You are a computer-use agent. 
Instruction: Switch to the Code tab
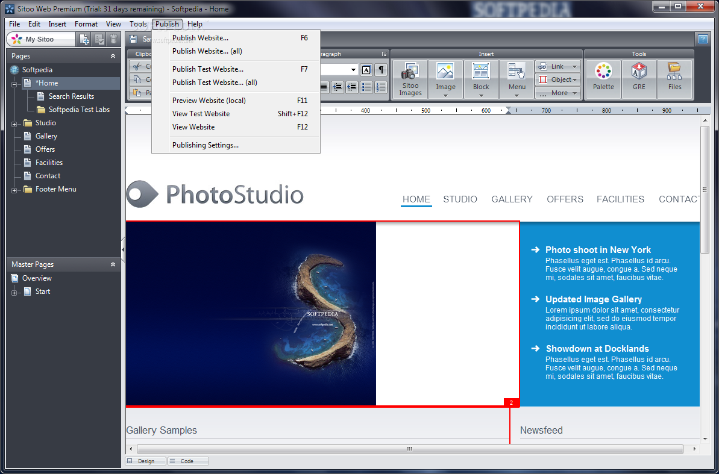(x=188, y=461)
